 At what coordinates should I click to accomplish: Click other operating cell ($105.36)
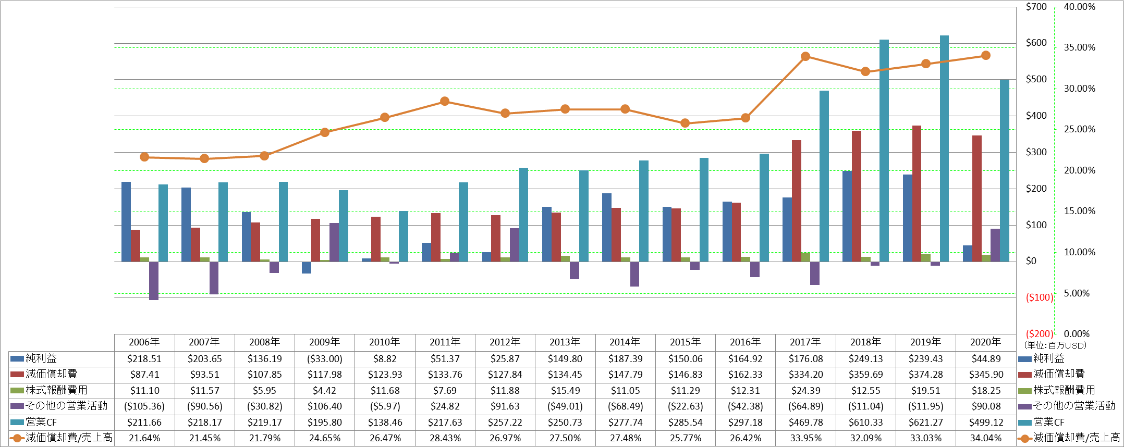144,406
